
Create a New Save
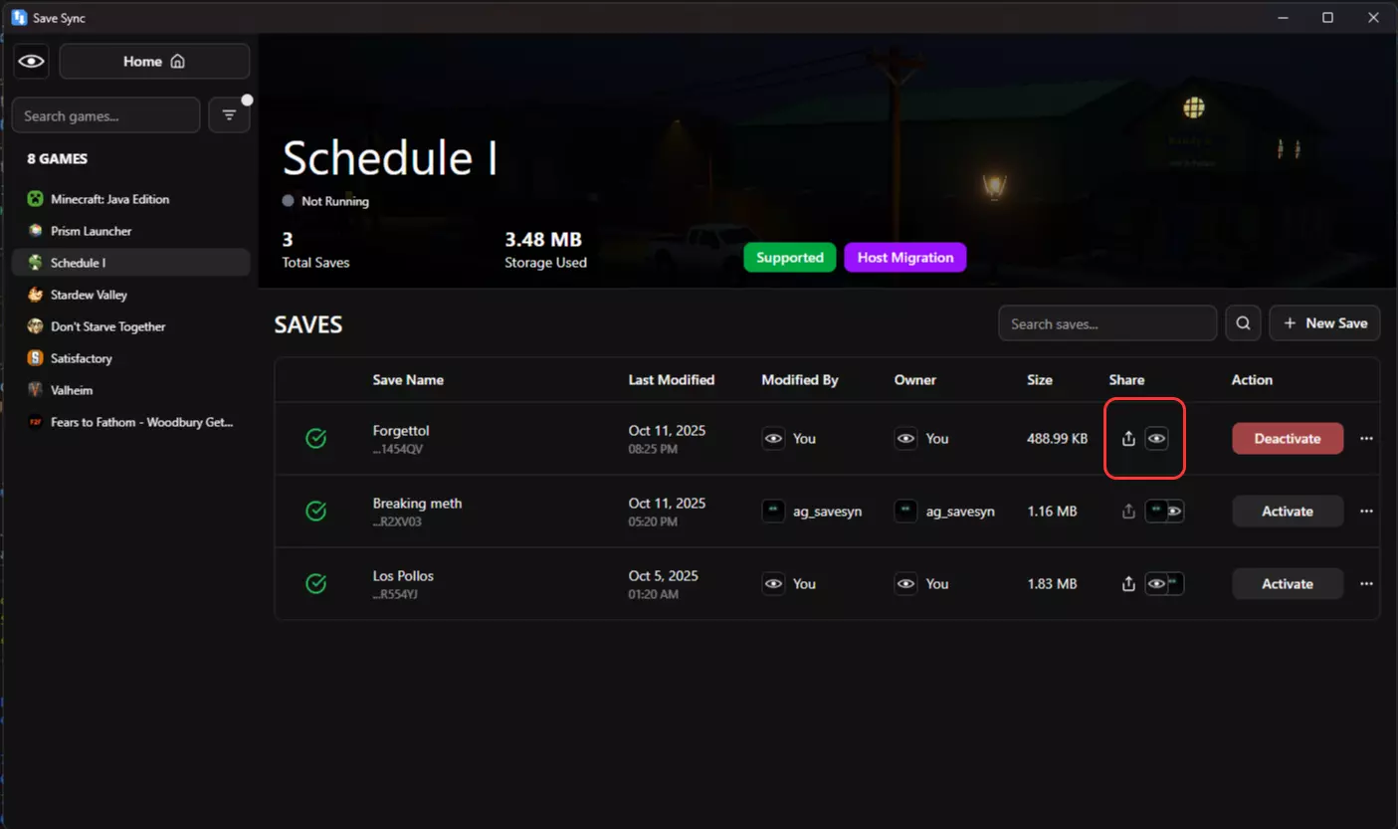point(1324,323)
